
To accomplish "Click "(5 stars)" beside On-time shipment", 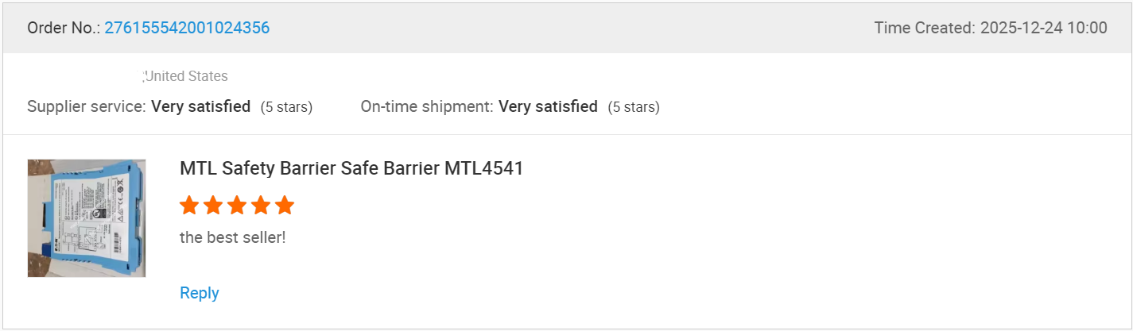I will (x=634, y=107).
